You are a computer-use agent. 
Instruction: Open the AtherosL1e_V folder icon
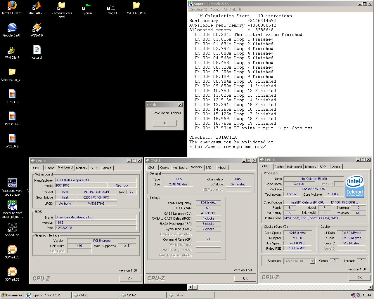tap(12, 74)
